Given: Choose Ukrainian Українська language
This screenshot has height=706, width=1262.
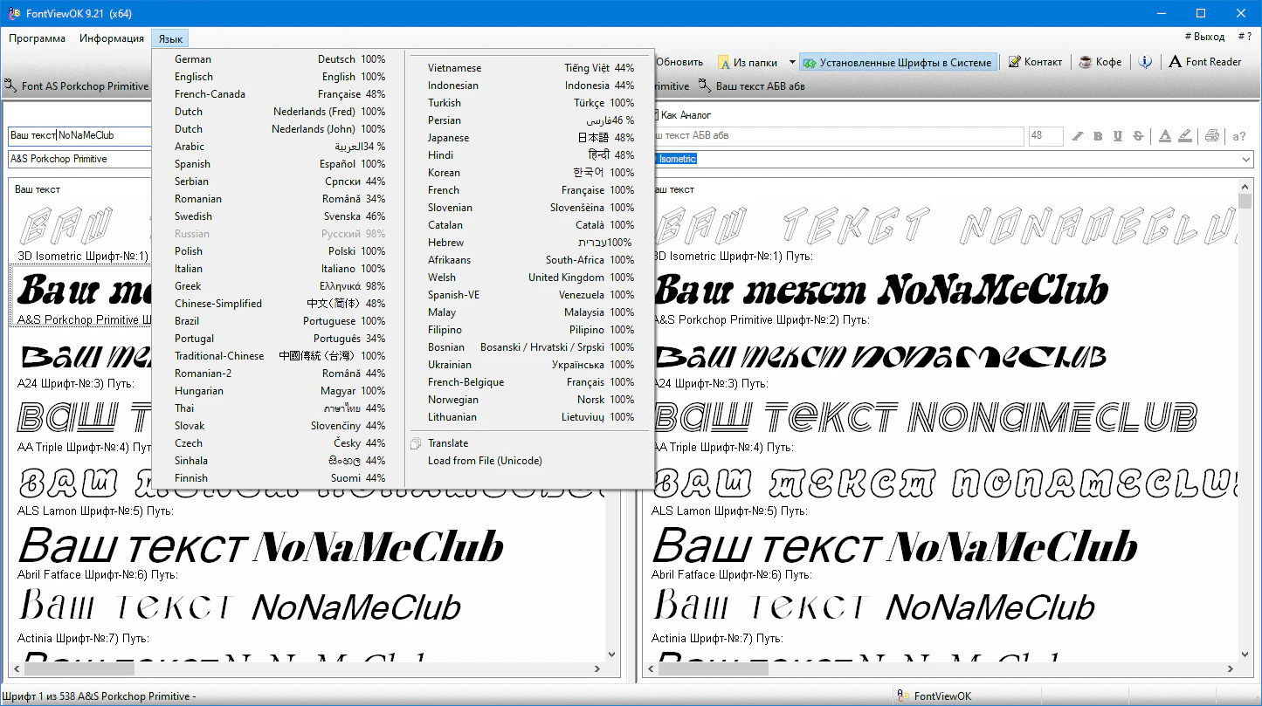Looking at the screenshot, I should click(x=531, y=365).
